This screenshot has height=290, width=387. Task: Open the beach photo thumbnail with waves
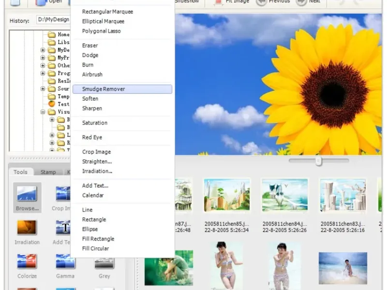pyautogui.click(x=343, y=268)
